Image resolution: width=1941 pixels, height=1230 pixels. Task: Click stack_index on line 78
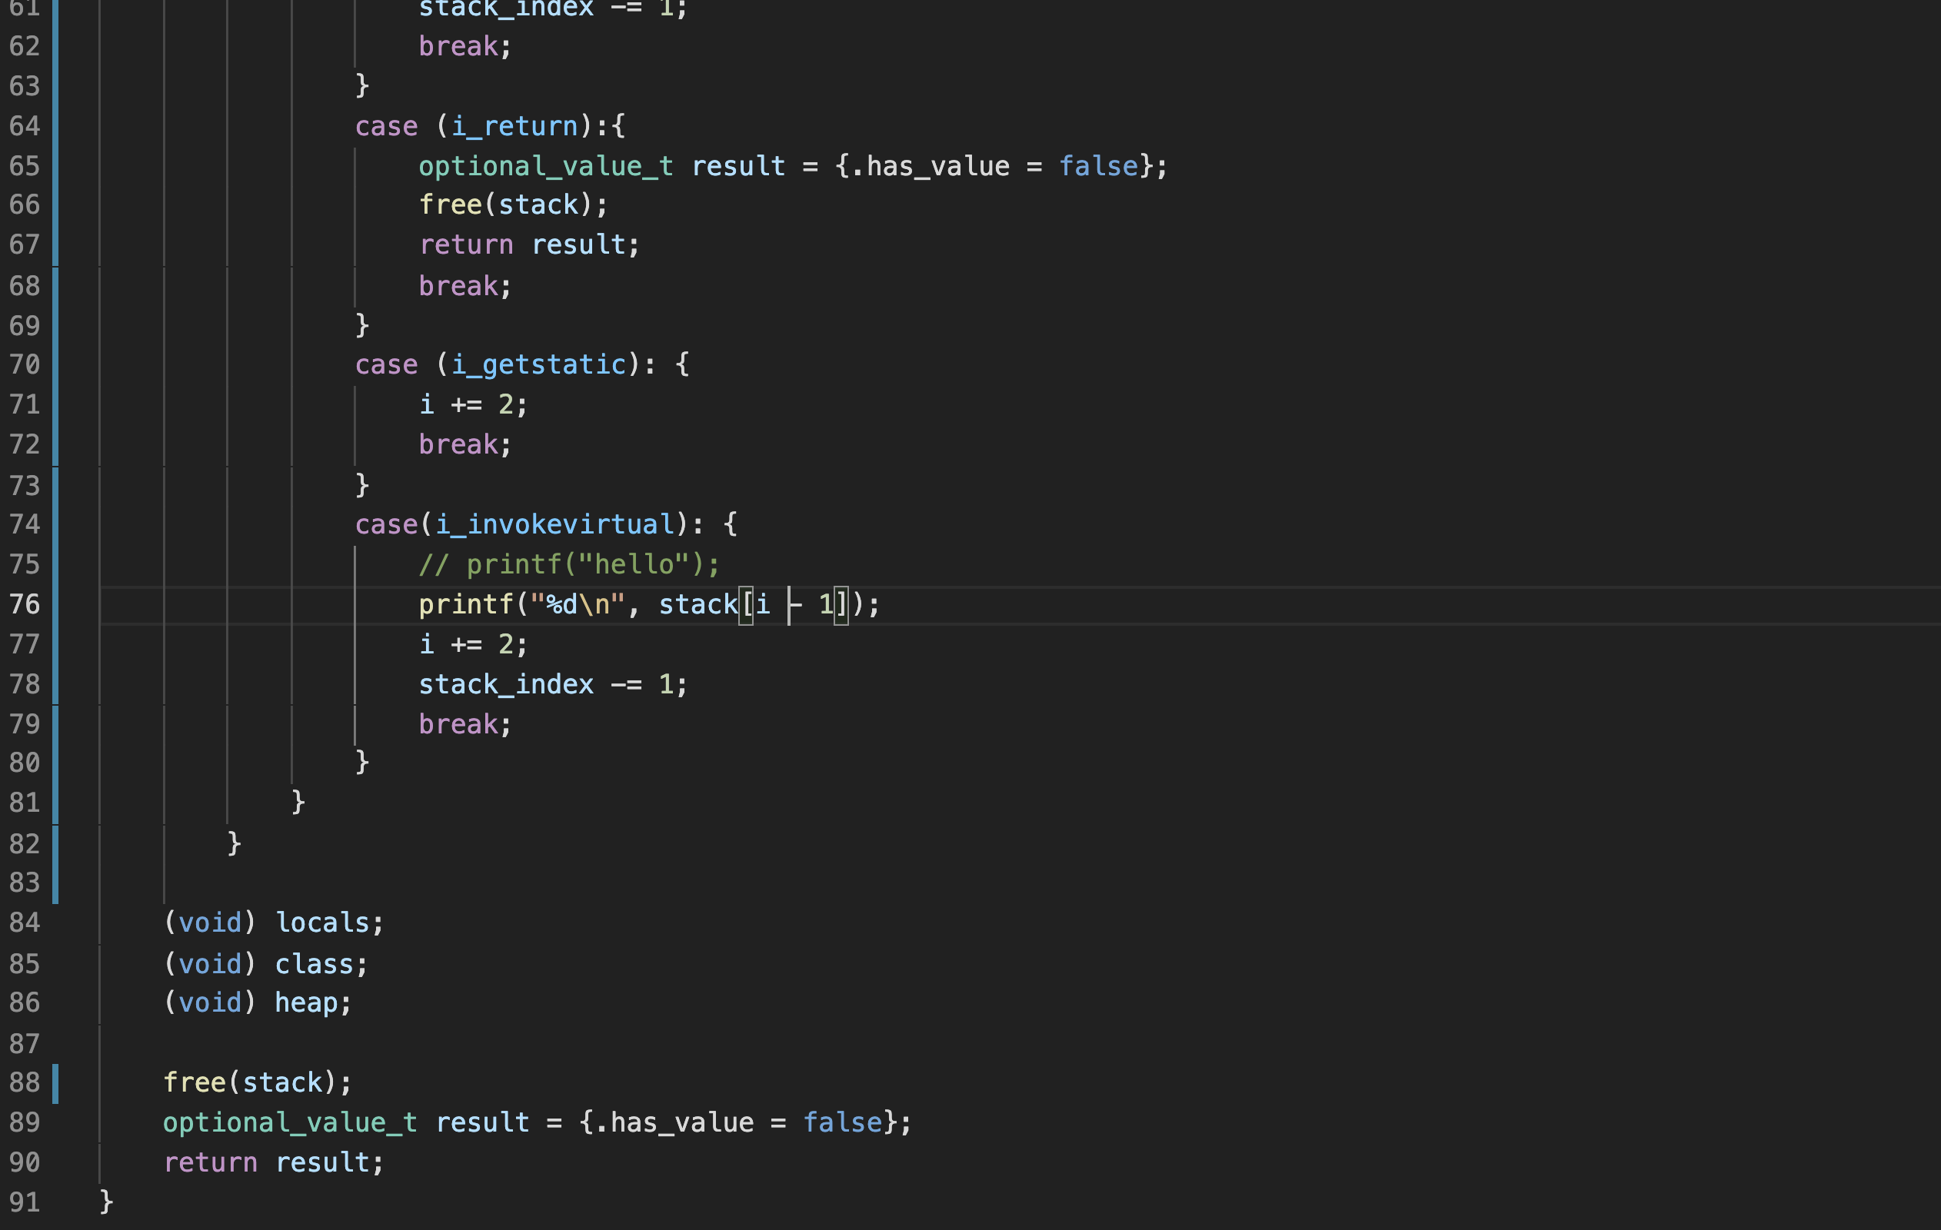tap(505, 683)
